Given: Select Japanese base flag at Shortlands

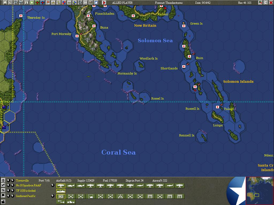Looking at the screenshot, I should click(184, 66).
